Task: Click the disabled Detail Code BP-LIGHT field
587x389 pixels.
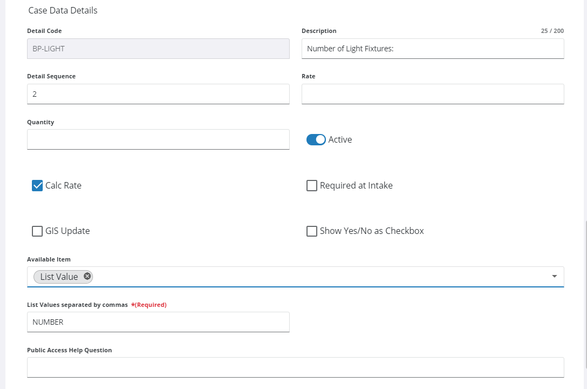Action: pyautogui.click(x=158, y=49)
